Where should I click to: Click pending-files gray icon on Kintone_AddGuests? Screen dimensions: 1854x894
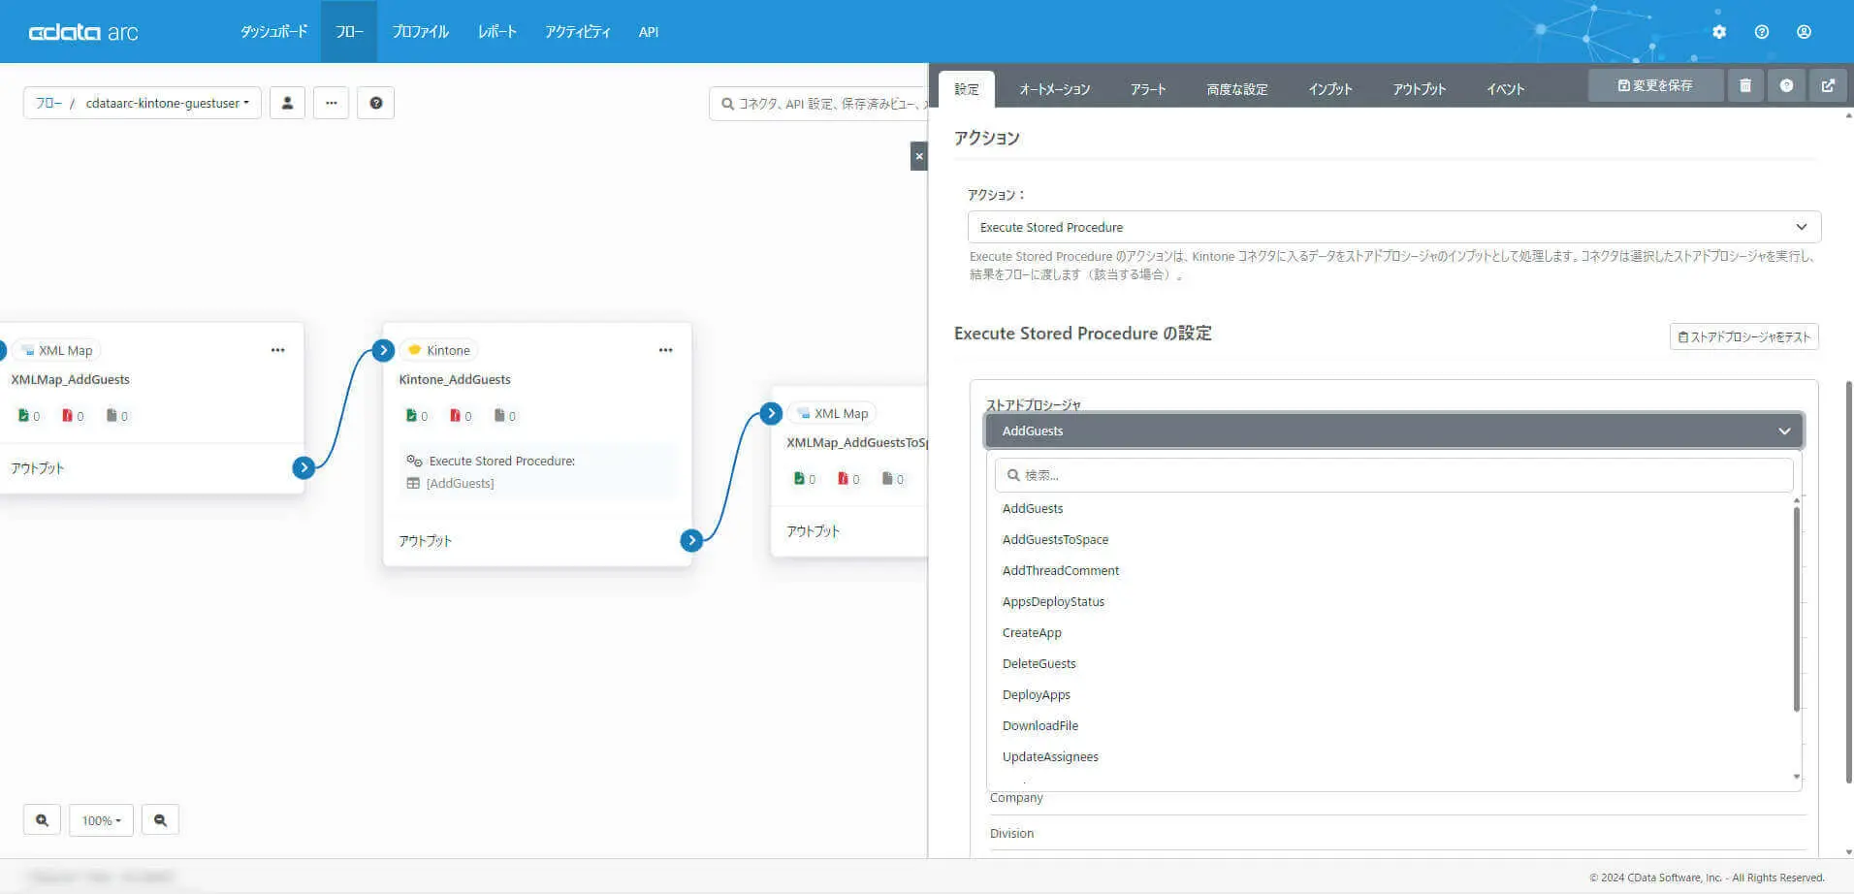[x=499, y=415]
